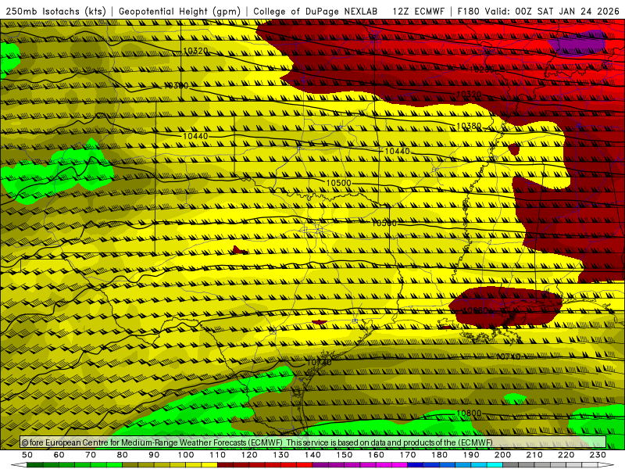Click the 'Geopotential Height (gpm)' title text
The width and height of the screenshot is (625, 469).
180,11
